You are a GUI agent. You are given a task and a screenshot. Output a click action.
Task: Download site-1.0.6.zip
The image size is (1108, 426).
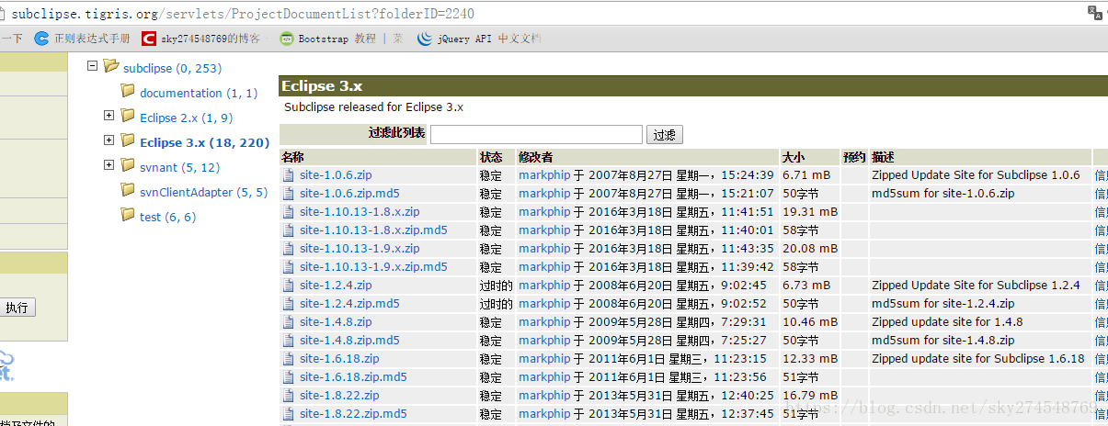tap(336, 174)
